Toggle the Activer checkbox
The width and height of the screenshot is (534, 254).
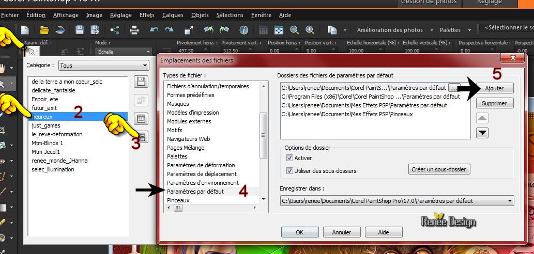pos(289,158)
